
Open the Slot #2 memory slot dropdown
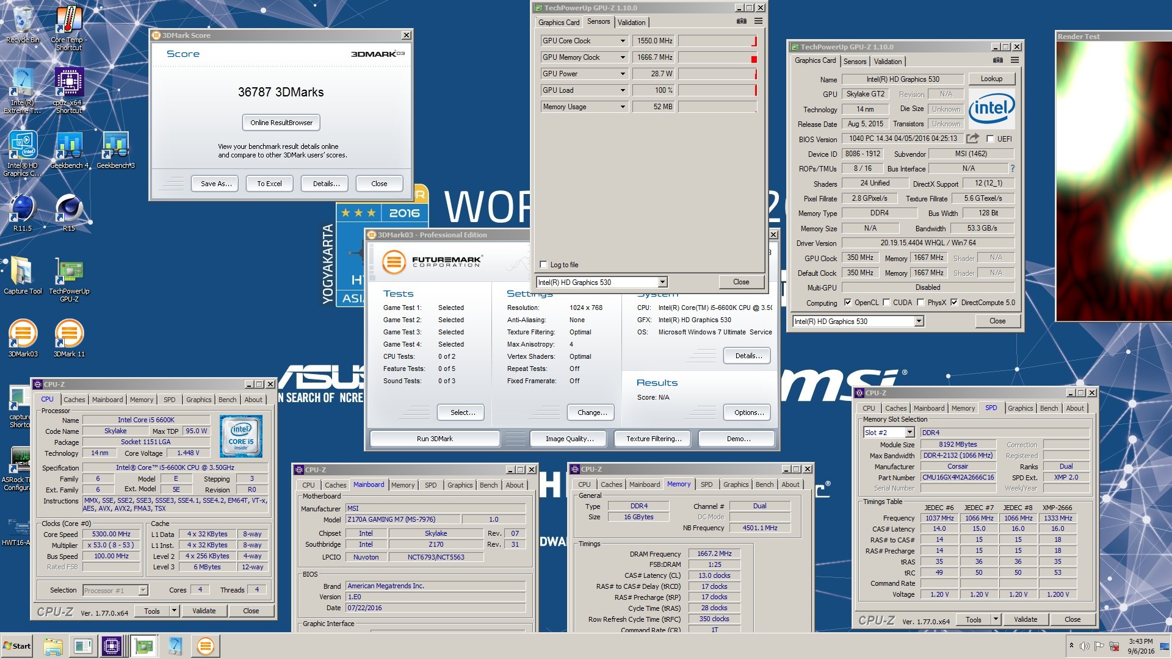point(909,433)
